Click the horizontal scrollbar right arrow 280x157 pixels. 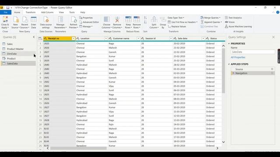[217, 148]
